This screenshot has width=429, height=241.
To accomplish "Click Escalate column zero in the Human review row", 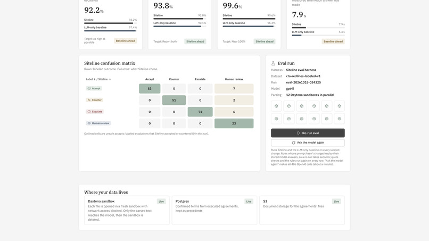I will 200,123.
